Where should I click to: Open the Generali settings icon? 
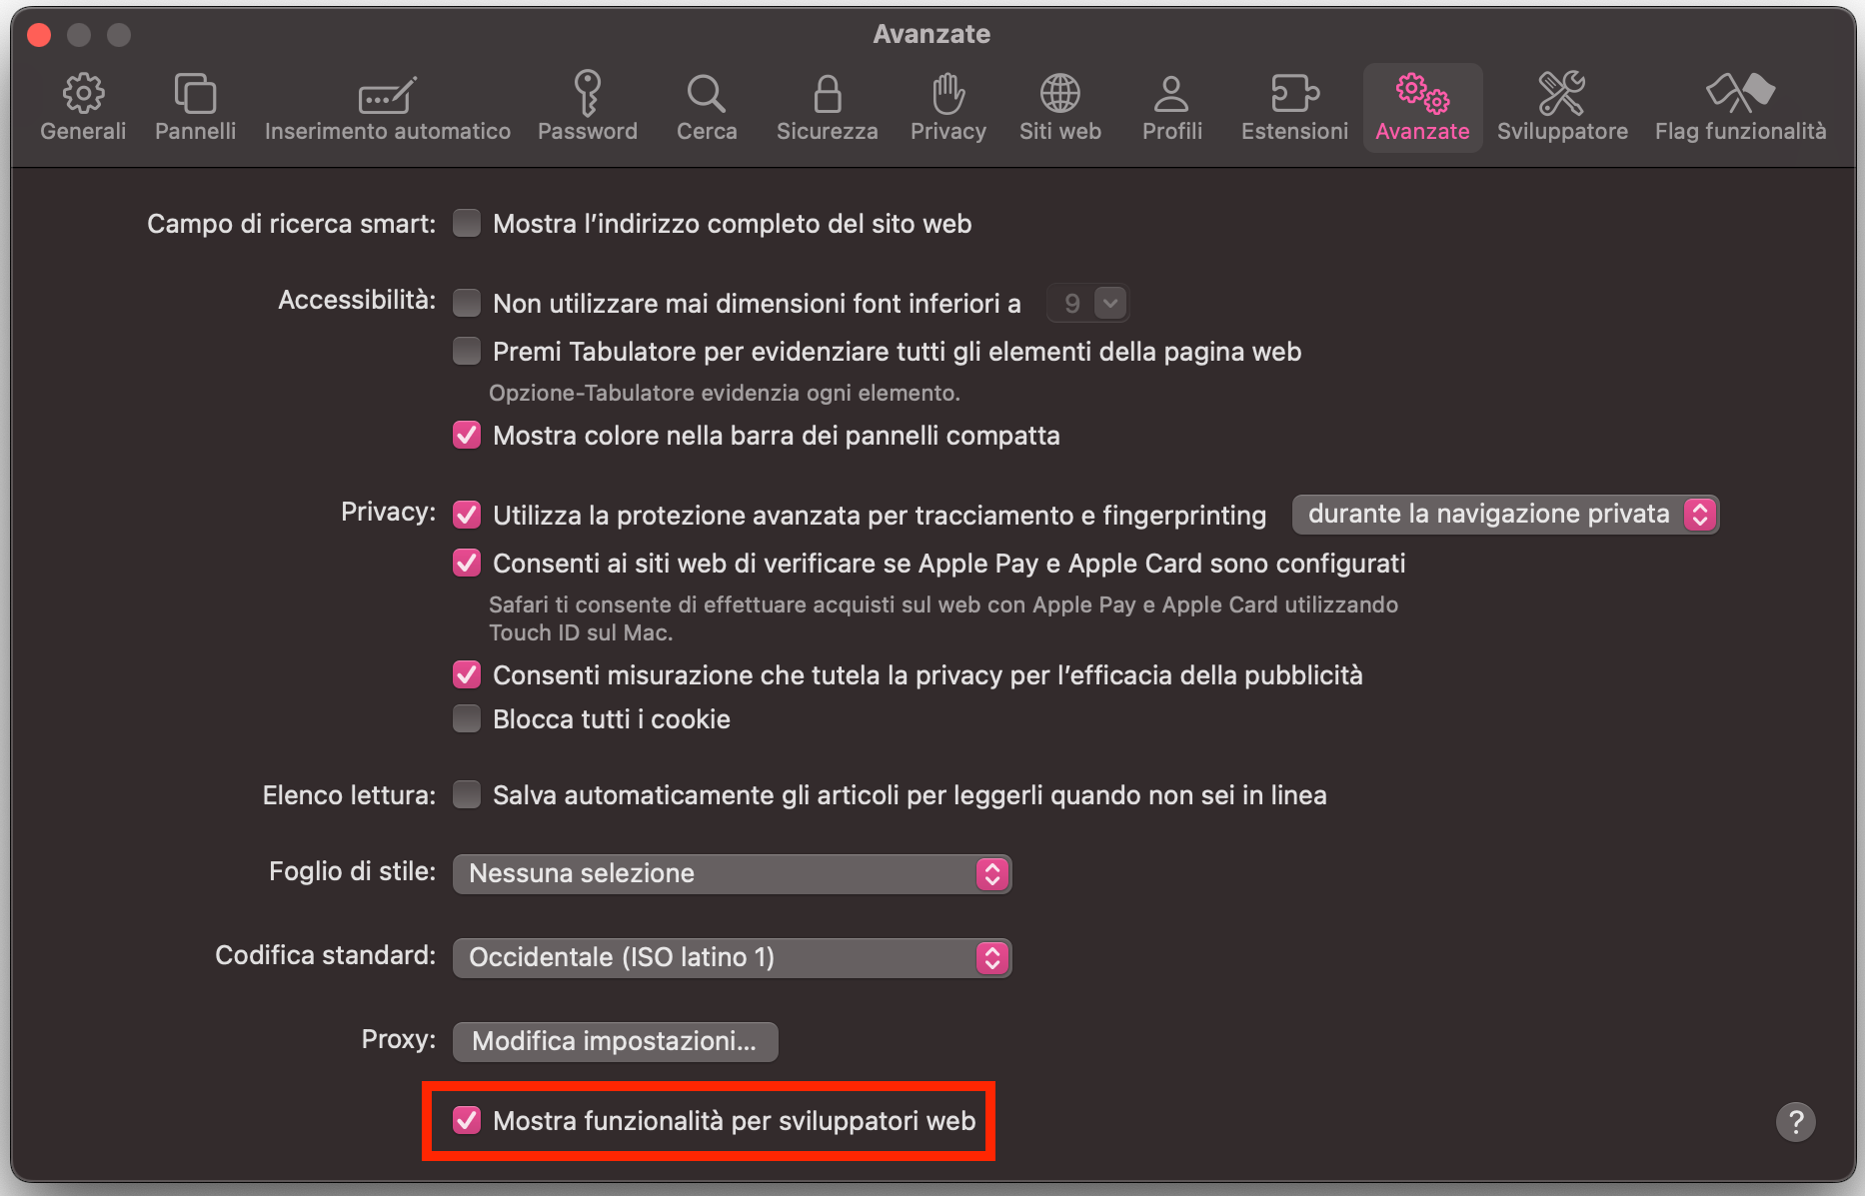(83, 105)
